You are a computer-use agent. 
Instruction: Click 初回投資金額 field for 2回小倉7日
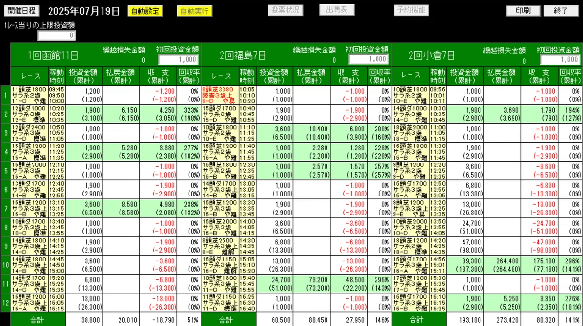tap(560, 59)
